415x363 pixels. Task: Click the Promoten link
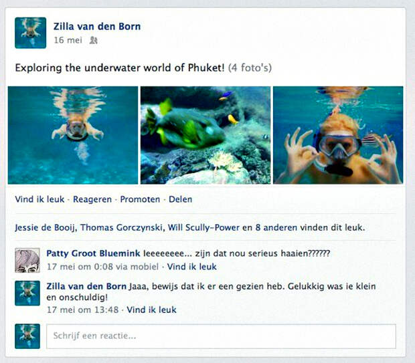(x=140, y=199)
